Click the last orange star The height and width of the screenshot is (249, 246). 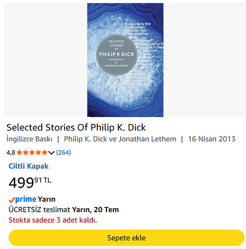tap(44, 152)
